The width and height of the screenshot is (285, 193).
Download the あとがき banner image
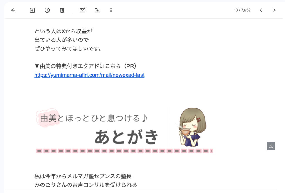pyautogui.click(x=271, y=146)
